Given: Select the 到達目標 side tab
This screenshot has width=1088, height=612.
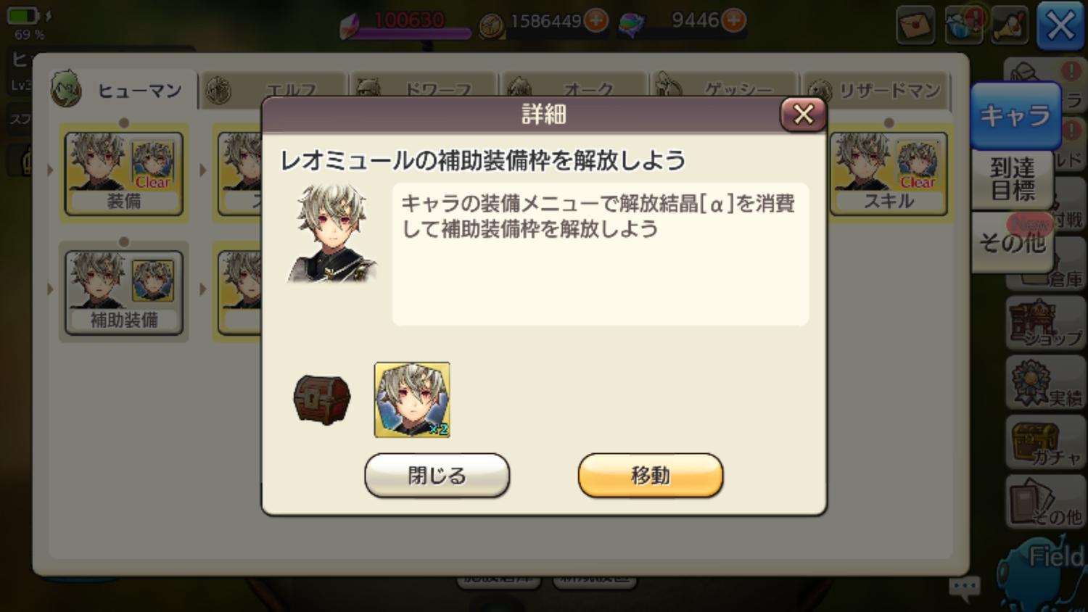Looking at the screenshot, I should [1013, 179].
